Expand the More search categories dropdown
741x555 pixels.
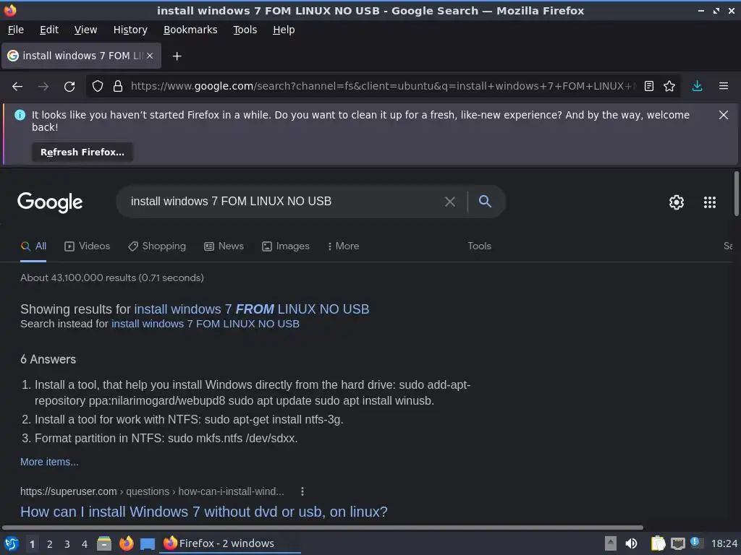pyautogui.click(x=343, y=246)
